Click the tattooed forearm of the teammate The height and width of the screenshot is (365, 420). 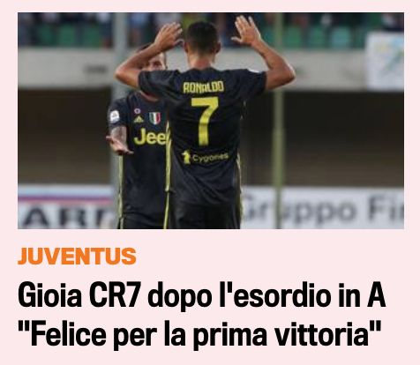pos(120,137)
